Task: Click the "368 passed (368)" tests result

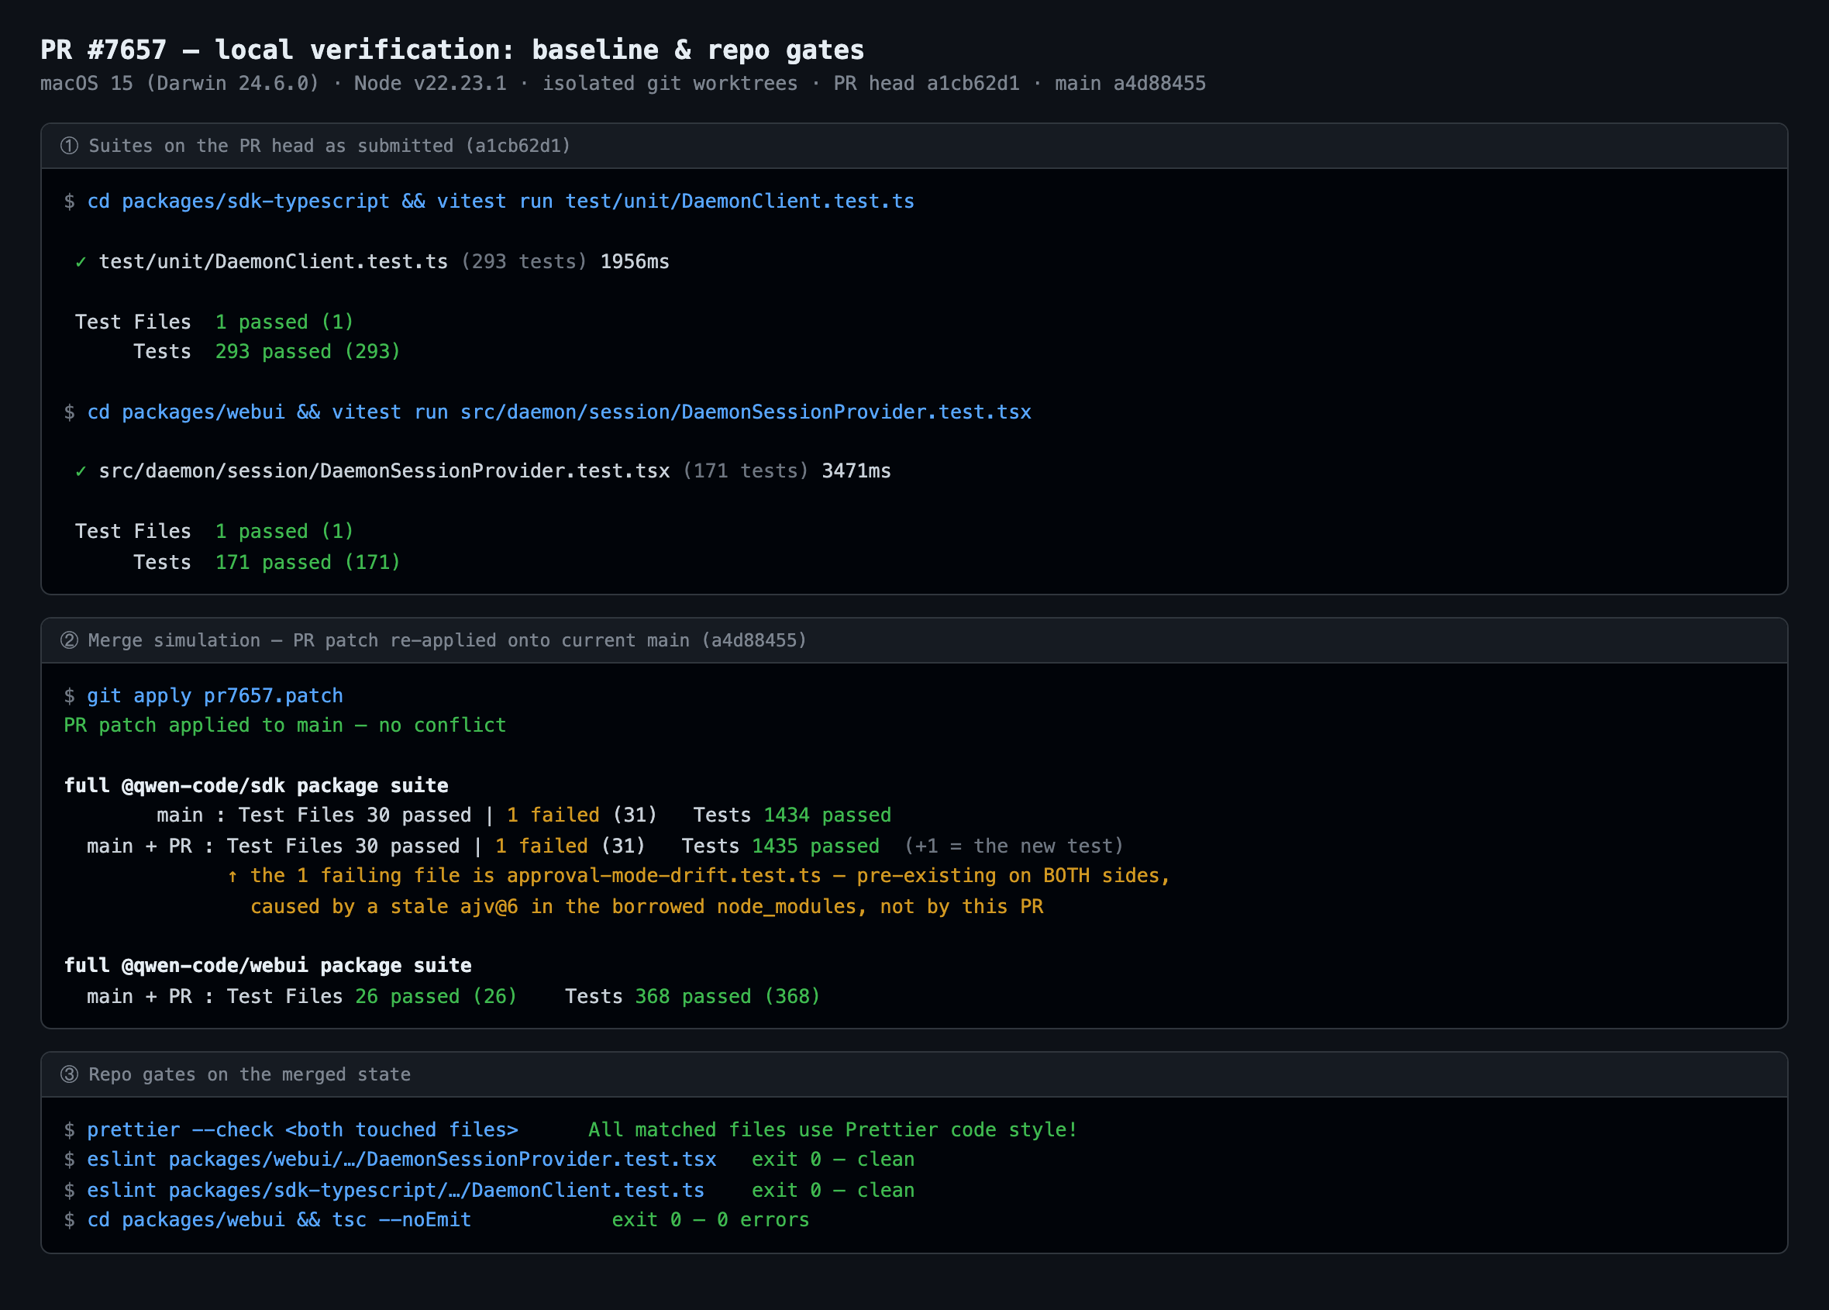Action: pos(728,997)
